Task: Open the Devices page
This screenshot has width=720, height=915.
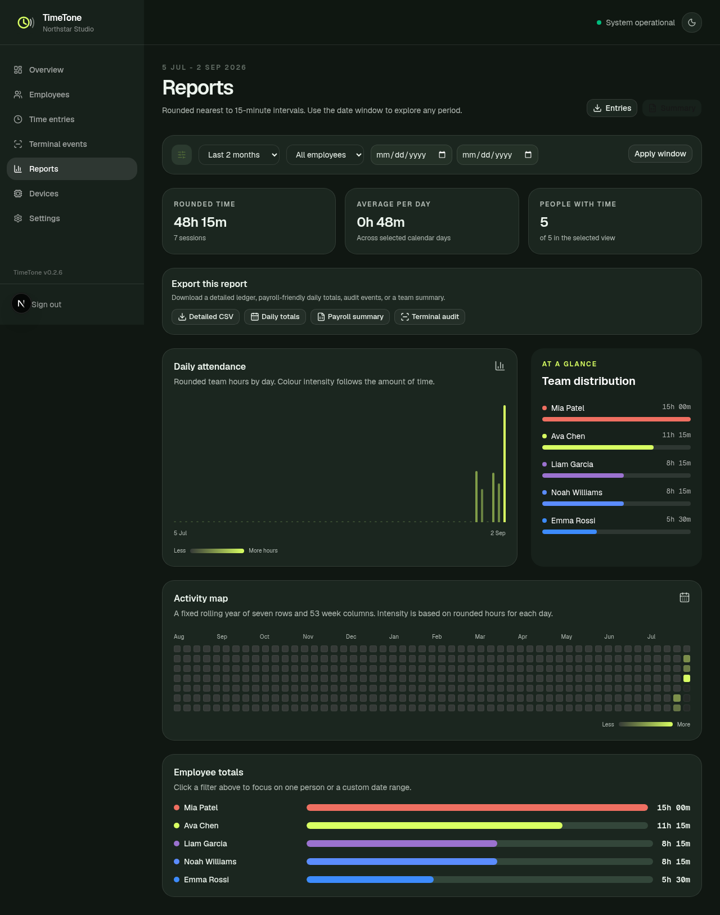Action: coord(72,194)
